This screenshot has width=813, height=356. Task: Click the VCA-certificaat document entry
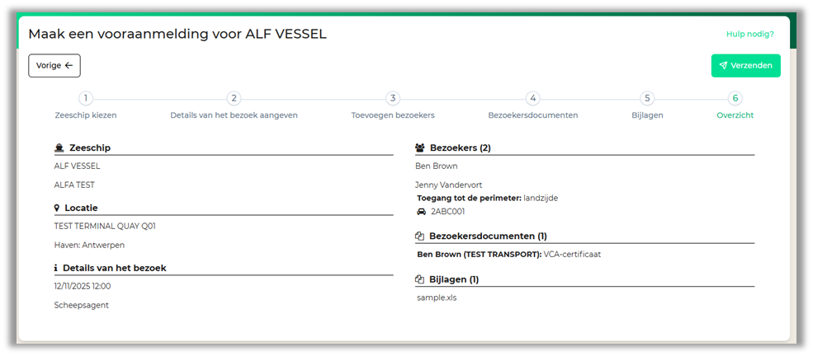click(572, 255)
